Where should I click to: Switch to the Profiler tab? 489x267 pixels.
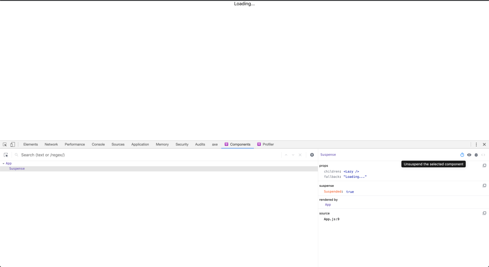tap(268, 144)
